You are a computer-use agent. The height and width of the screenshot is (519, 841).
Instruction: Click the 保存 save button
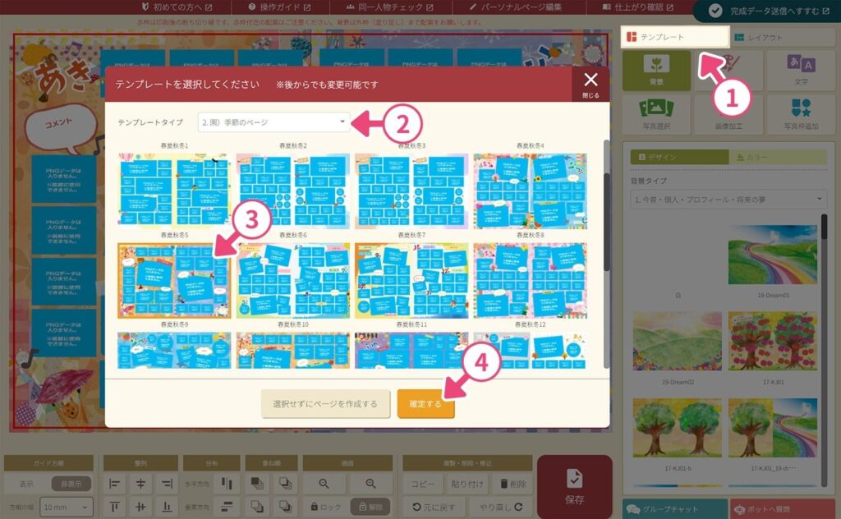[574, 487]
